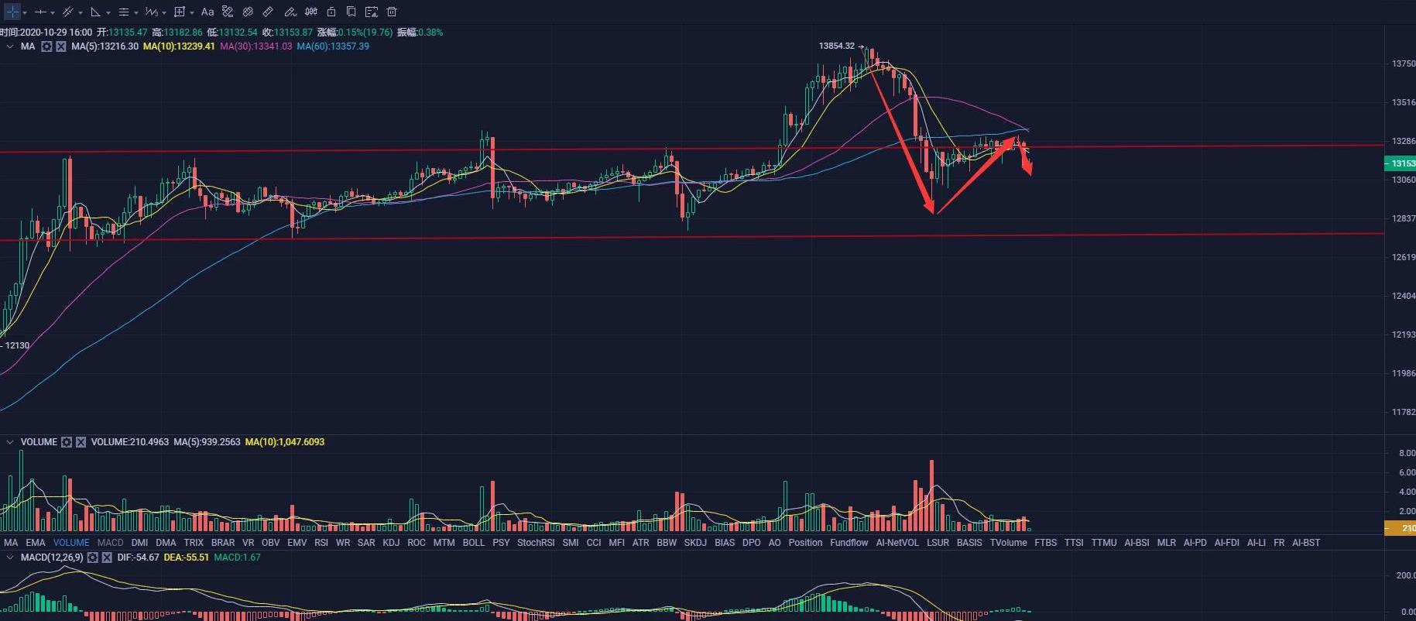Remove the MACD indicator with its X
Screen dimensions: 1416x621
[107, 558]
